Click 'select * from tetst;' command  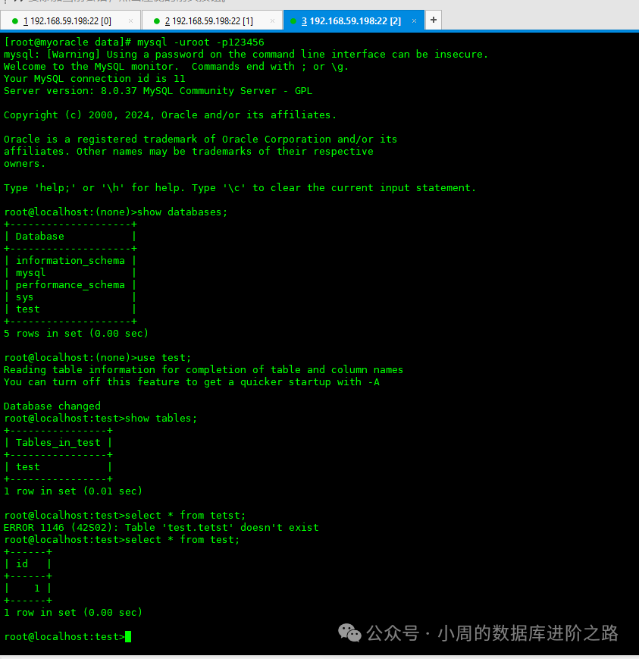(185, 515)
